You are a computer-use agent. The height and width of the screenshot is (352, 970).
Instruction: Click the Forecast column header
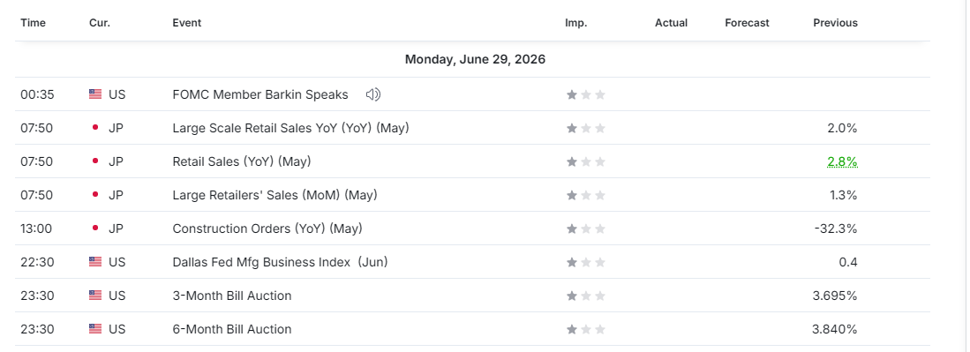coord(748,23)
